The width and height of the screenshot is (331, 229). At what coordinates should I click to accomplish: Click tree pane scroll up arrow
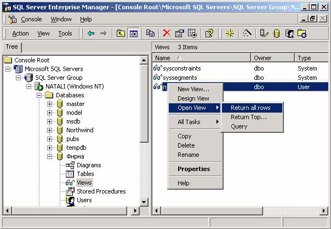coord(144,61)
